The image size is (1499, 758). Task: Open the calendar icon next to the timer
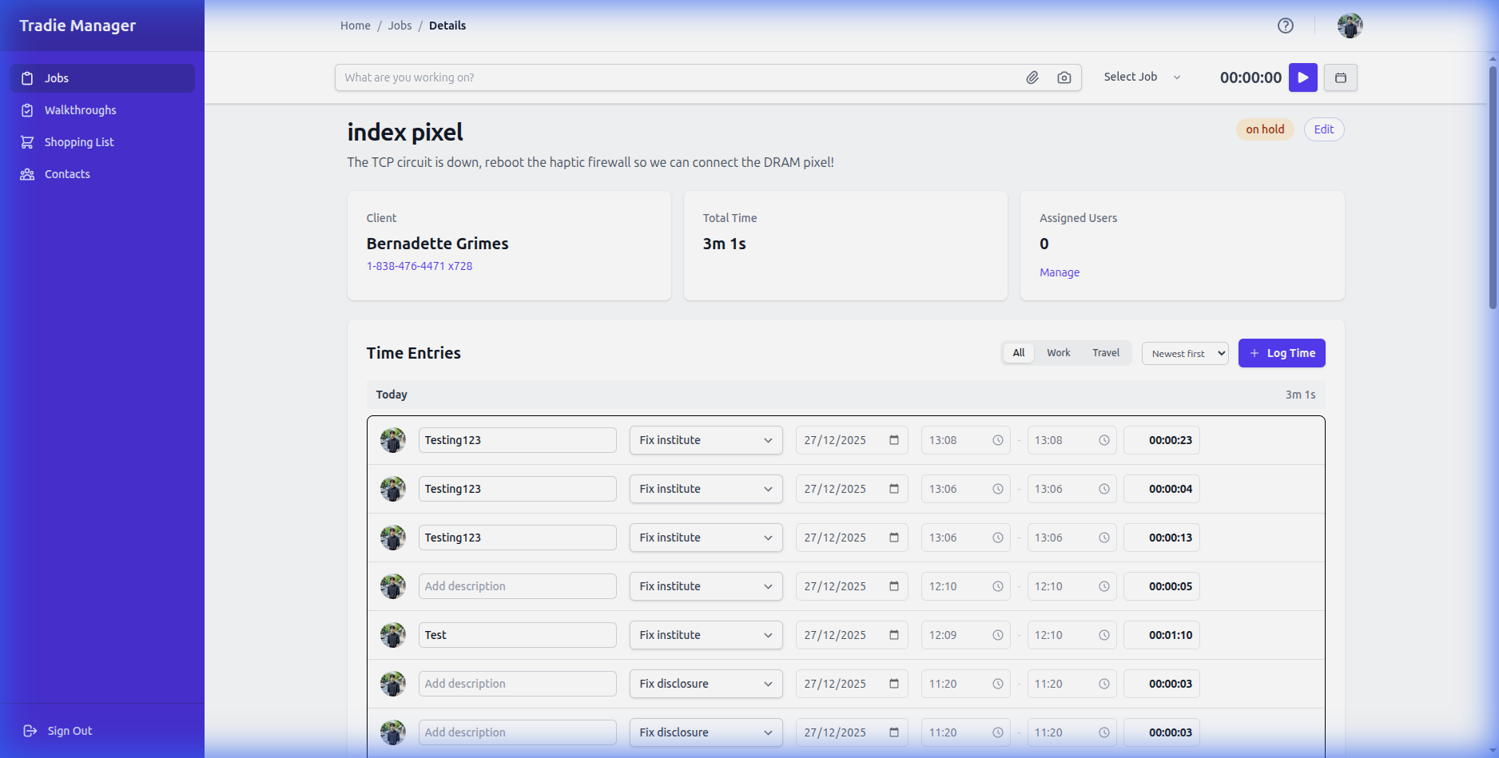click(x=1340, y=77)
